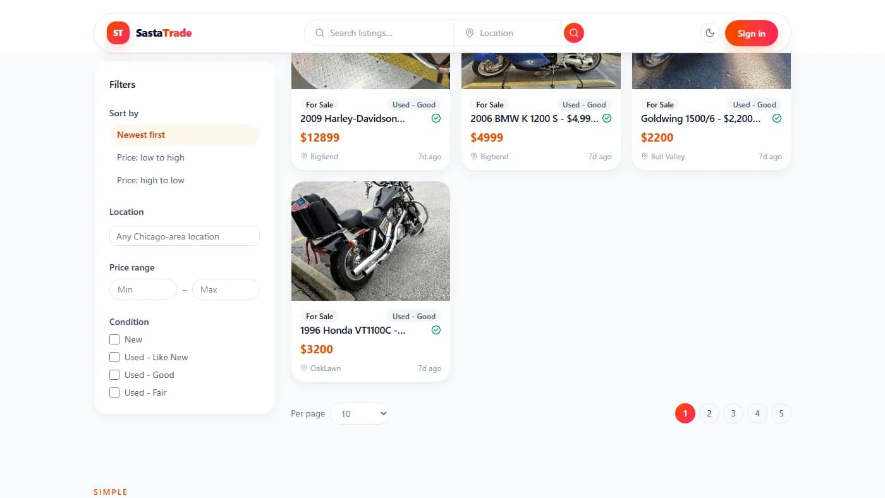Image resolution: width=885 pixels, height=498 pixels.
Task: Click verified checkmark on BMW K 1200 S listing
Action: coord(607,118)
